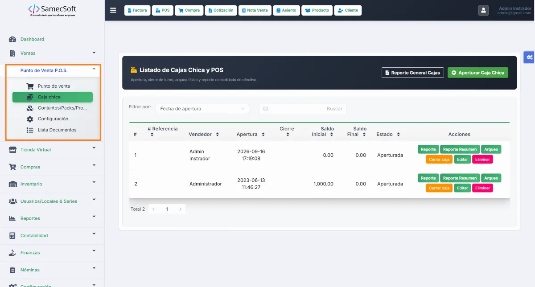
Task: Go to previous pagination page arrow
Action: 153,209
